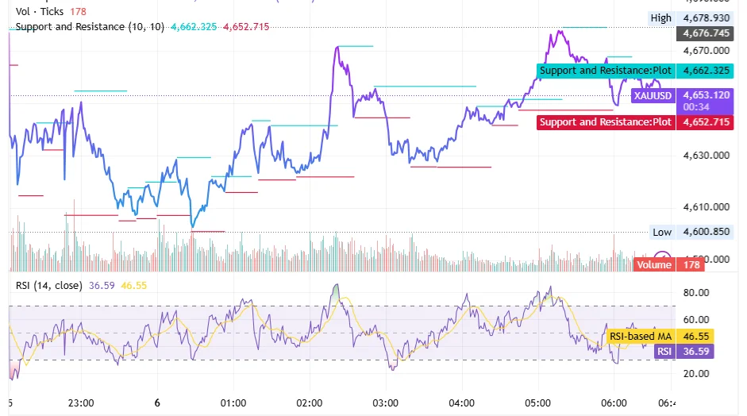Click the yellow 46.55 value in RSI legend
This screenshot has width=747, height=416.
133,286
